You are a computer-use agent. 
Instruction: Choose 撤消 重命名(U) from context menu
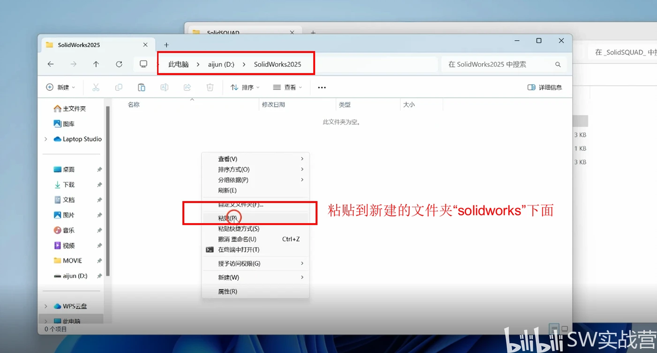tap(256, 239)
